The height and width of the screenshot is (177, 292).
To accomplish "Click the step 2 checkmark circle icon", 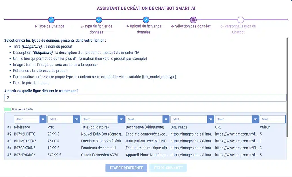I will (99, 20).
